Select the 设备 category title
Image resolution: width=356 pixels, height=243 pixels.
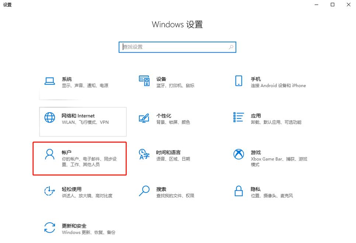click(161, 79)
